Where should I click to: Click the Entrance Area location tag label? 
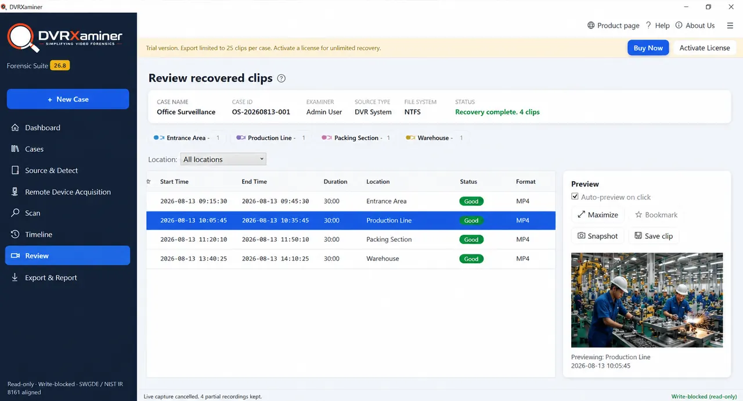[x=186, y=138]
